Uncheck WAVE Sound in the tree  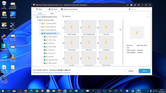45,37
